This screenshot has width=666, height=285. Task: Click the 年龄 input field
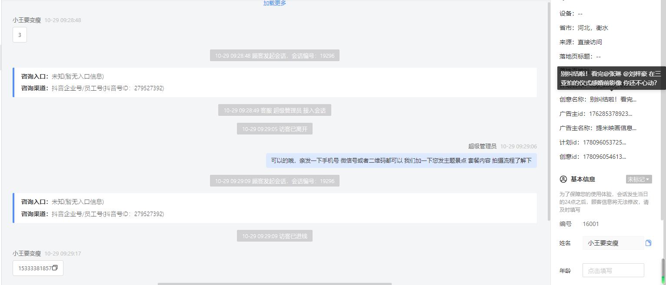point(613,270)
